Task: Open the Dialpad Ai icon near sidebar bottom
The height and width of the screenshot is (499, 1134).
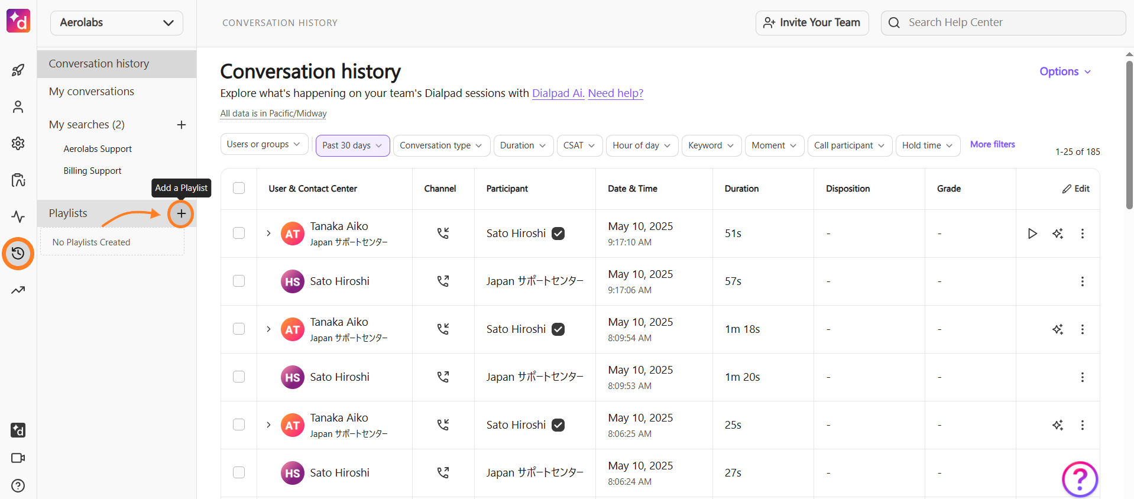Action: pyautogui.click(x=18, y=430)
